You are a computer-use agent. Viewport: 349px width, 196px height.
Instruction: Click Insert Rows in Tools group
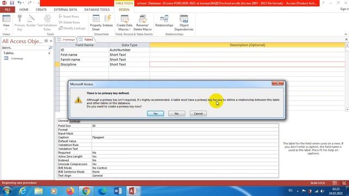click(69, 16)
